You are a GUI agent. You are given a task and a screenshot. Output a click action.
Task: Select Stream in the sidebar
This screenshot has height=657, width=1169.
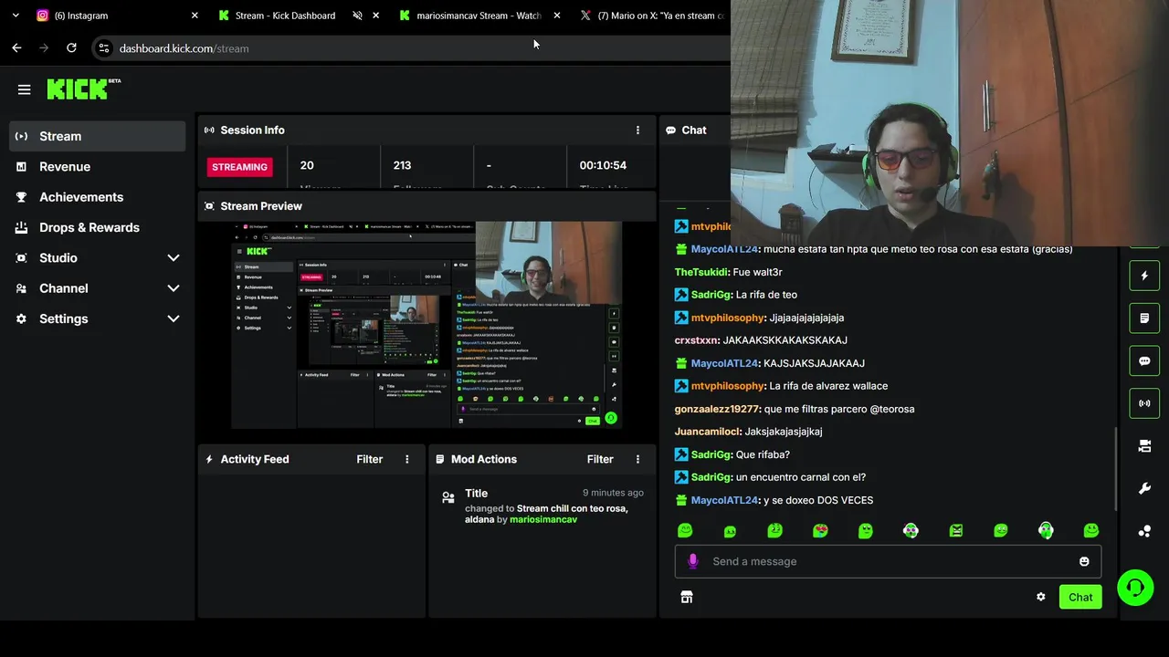(x=97, y=136)
